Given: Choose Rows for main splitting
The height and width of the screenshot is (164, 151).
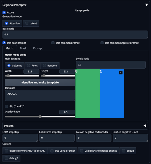Looking at the screenshot, I should tap(32, 66).
